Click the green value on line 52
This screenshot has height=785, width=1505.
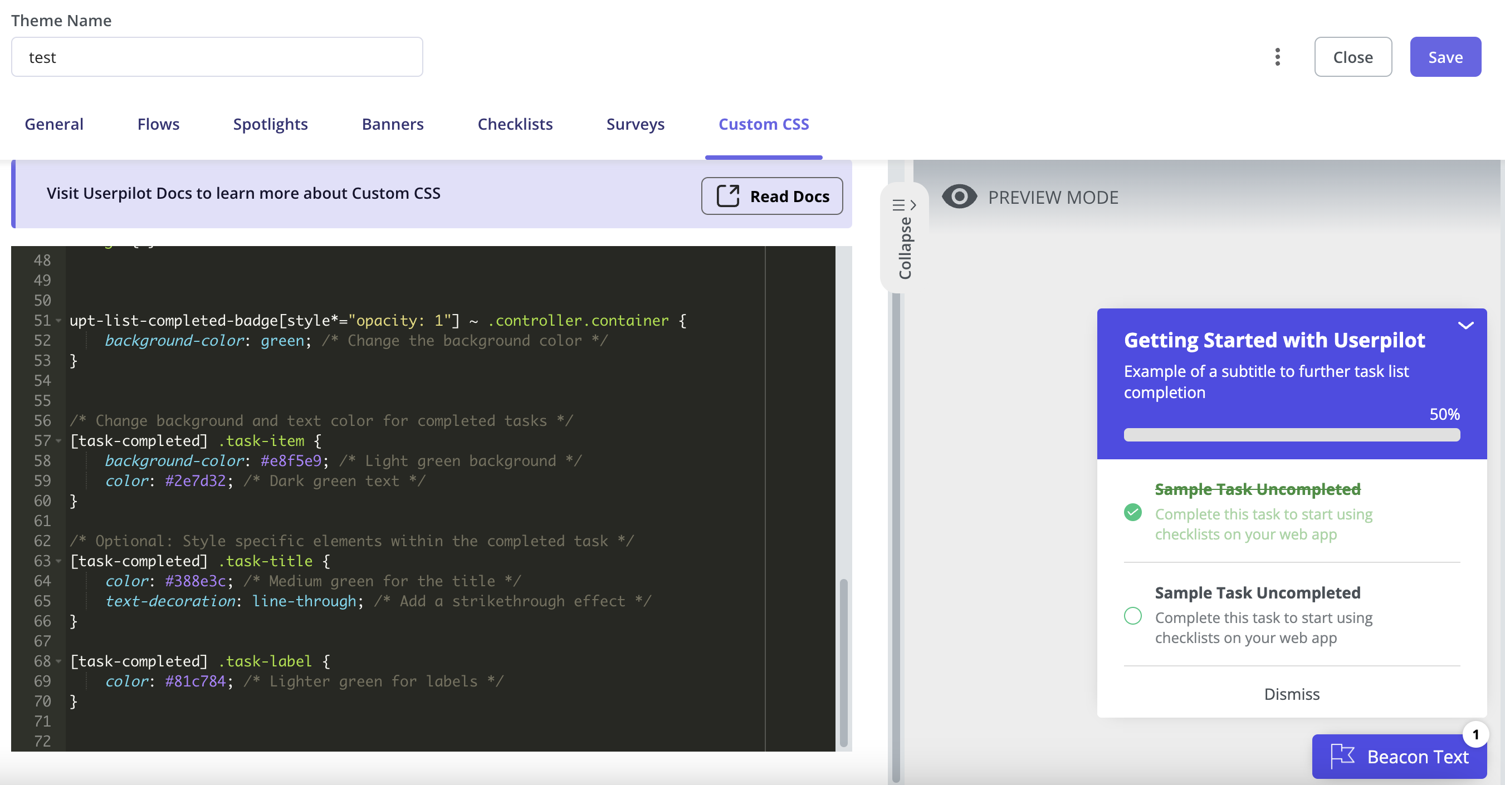pyautogui.click(x=282, y=341)
